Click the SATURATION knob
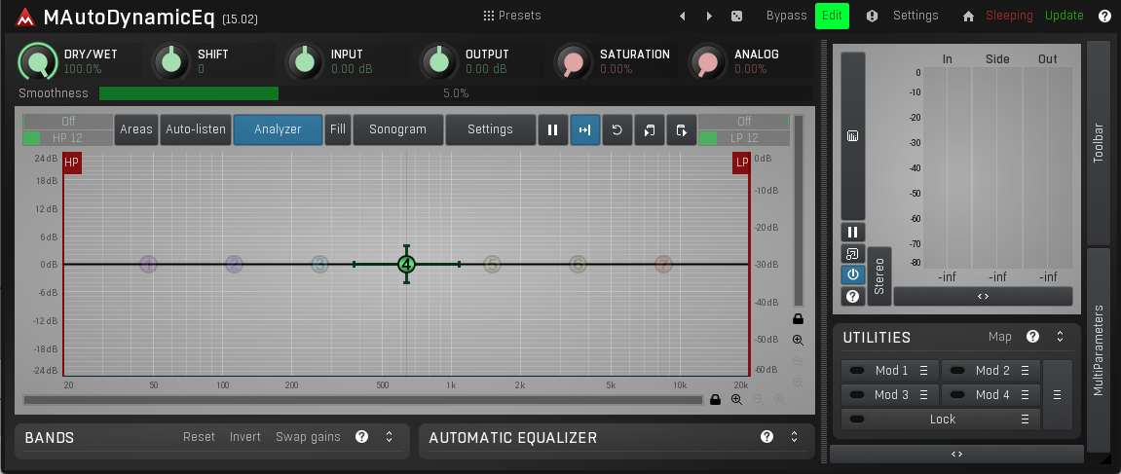This screenshot has height=474, width=1121. coord(574,61)
